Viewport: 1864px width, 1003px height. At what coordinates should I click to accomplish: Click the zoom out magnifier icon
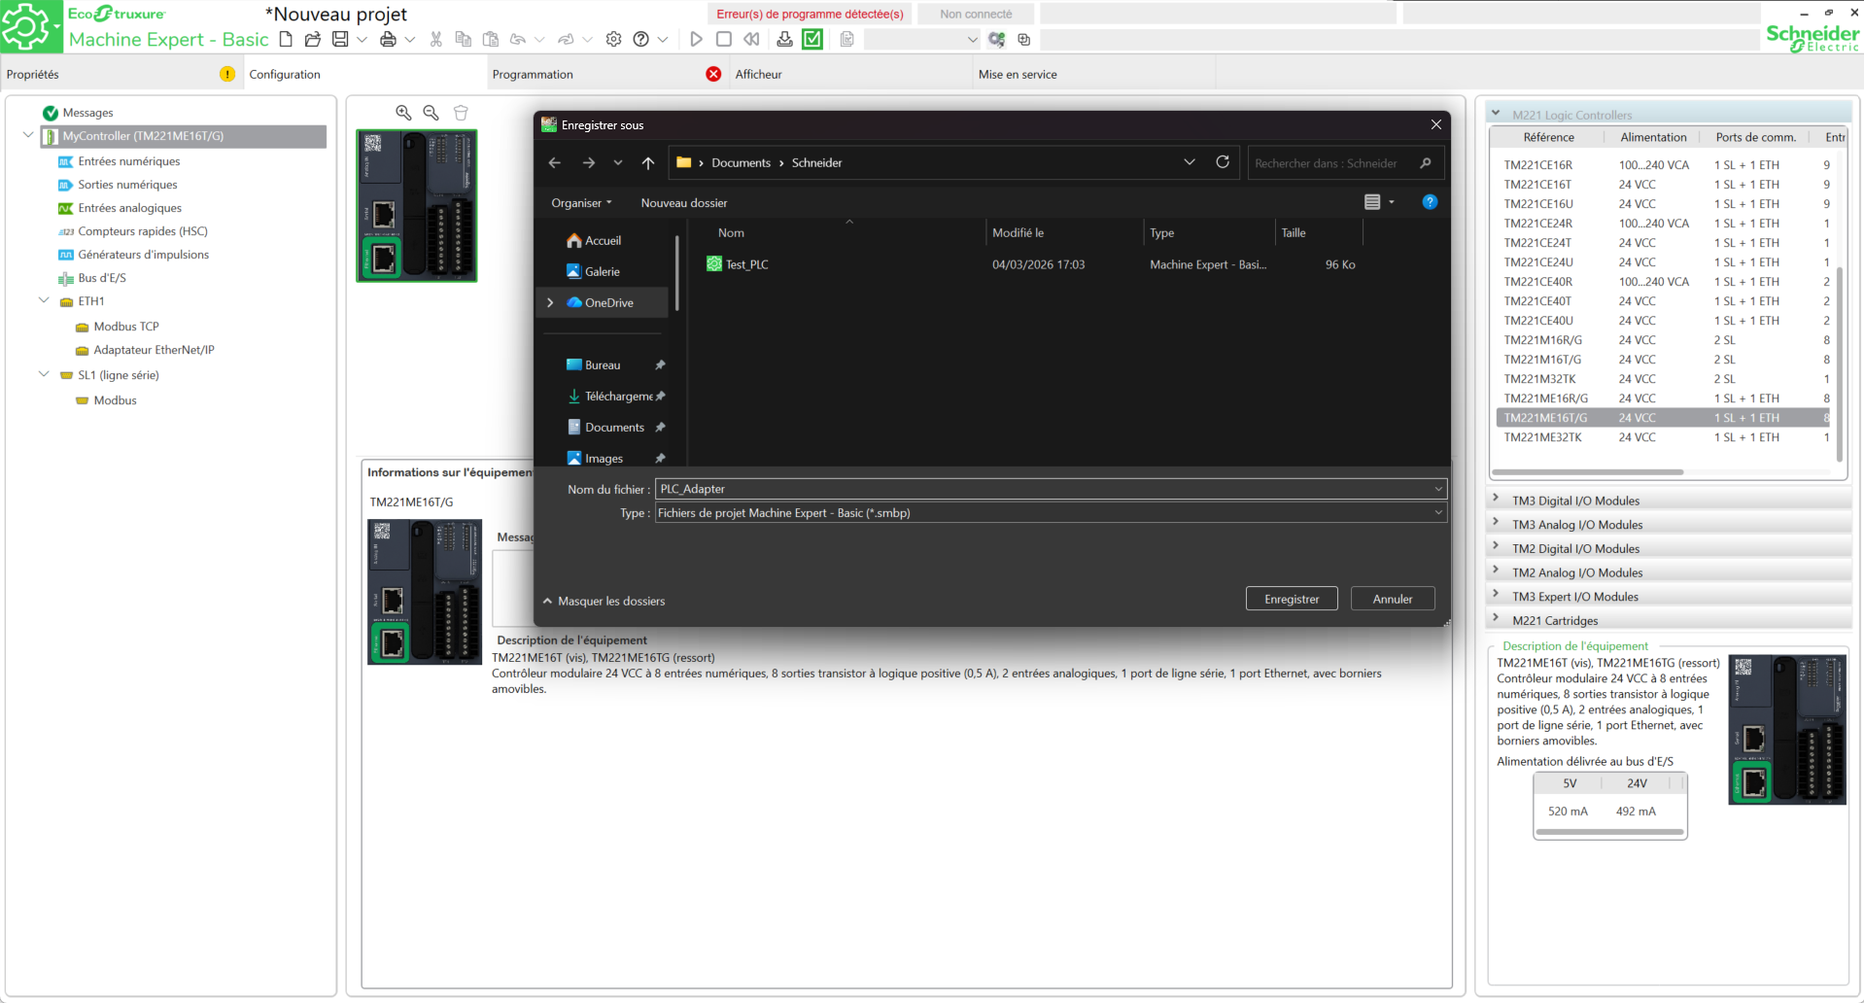tap(431, 113)
